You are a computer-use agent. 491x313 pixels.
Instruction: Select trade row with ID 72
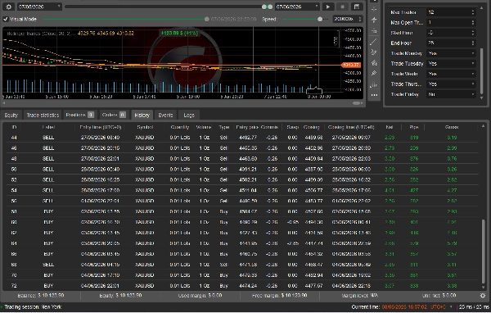click(242, 286)
